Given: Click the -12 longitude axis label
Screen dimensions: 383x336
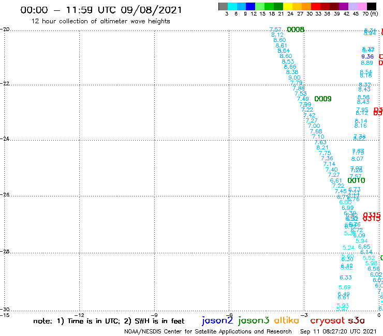Looking at the screenshot, I should click(79, 315).
